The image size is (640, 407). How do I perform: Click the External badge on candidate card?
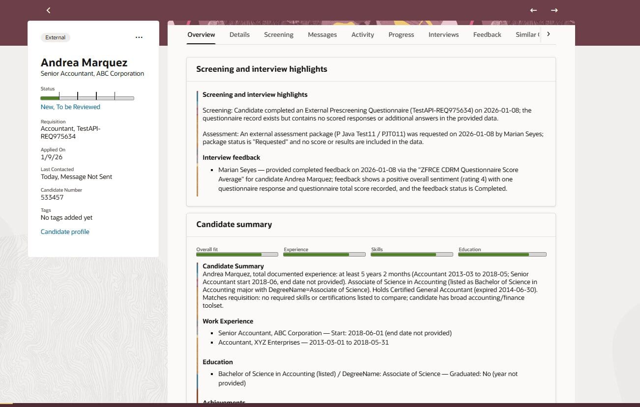click(56, 37)
